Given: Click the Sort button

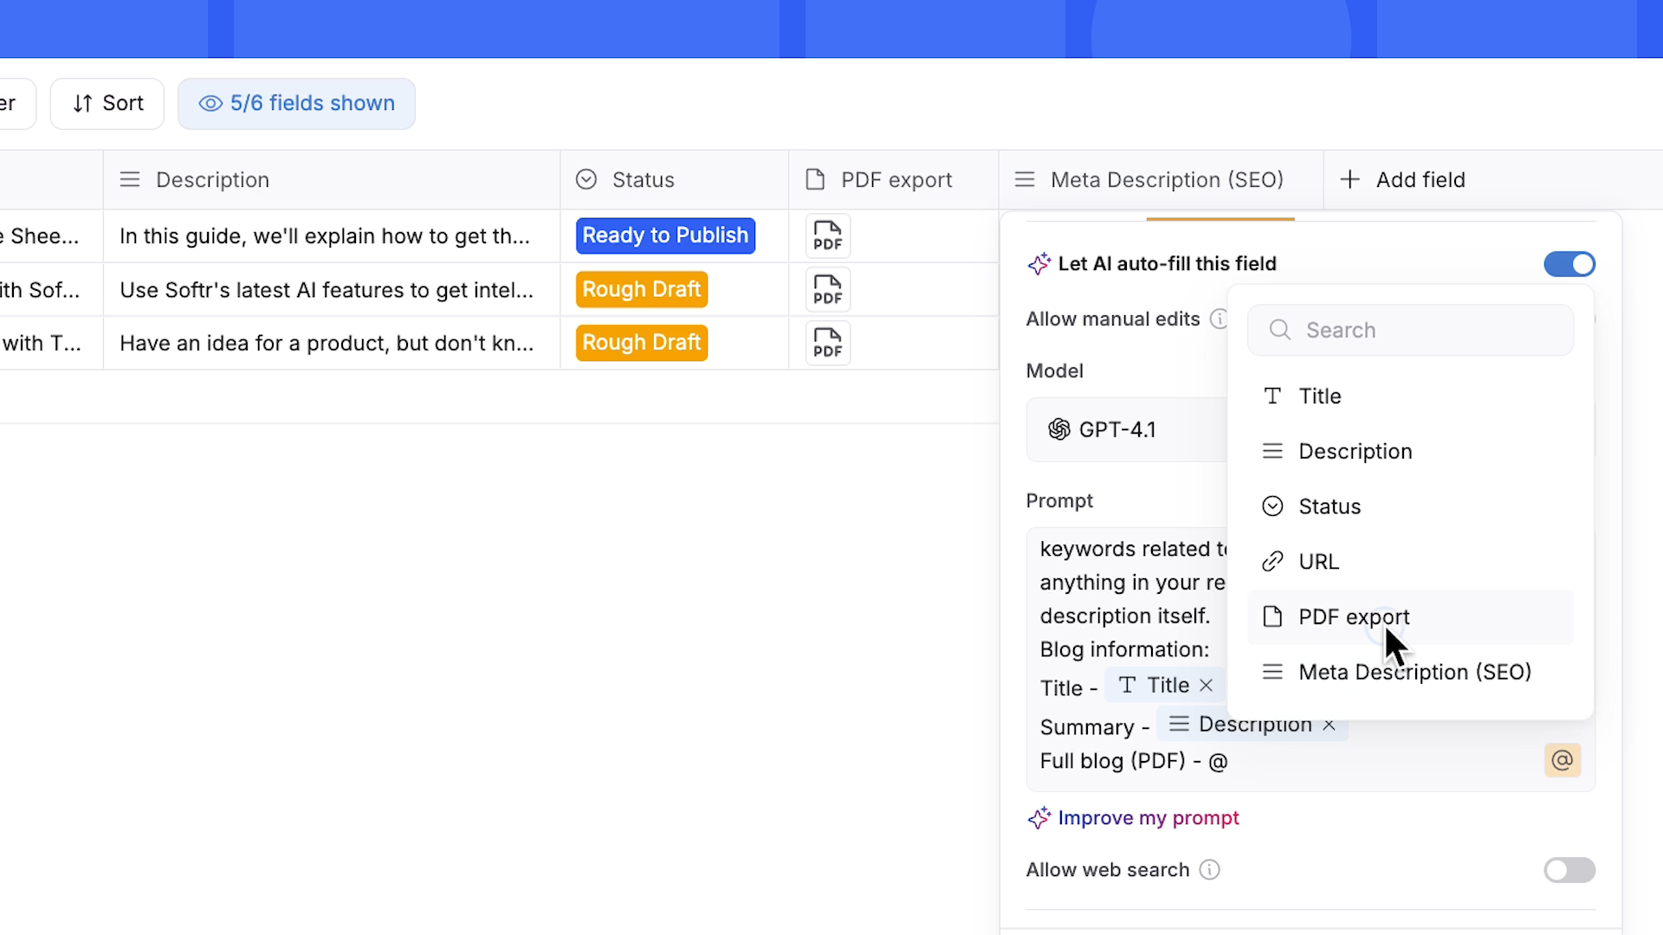Looking at the screenshot, I should (107, 103).
